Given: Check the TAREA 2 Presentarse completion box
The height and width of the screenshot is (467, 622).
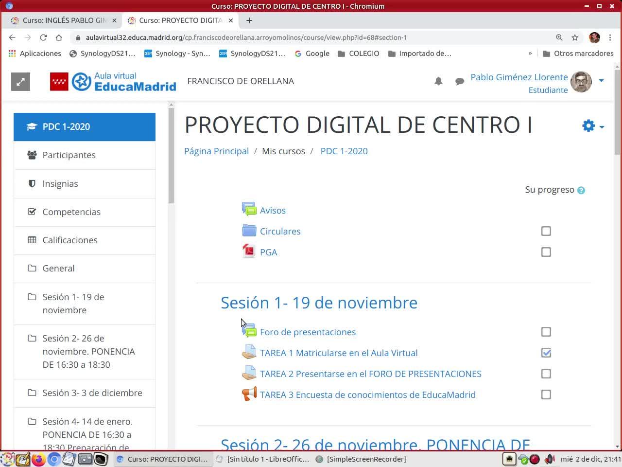Looking at the screenshot, I should coord(546,374).
